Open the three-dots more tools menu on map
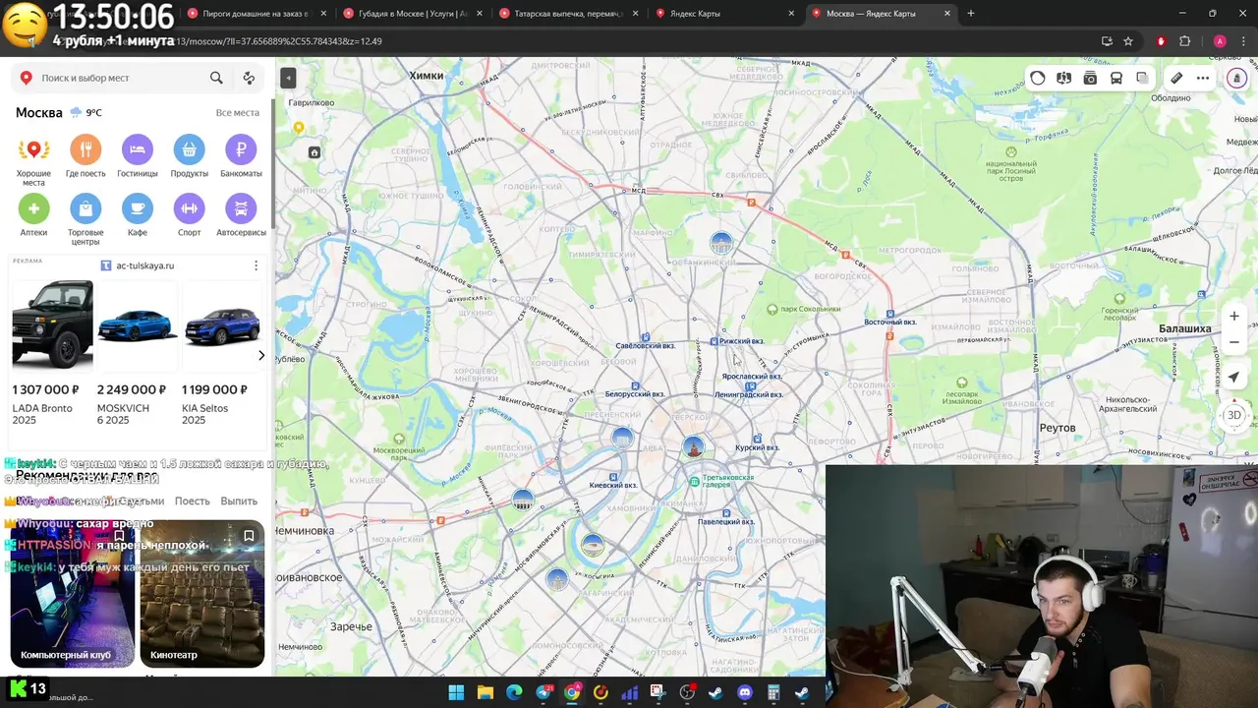Image resolution: width=1258 pixels, height=708 pixels. (1203, 78)
